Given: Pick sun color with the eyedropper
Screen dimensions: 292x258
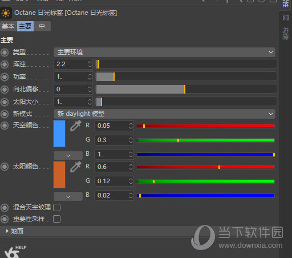Looking at the screenshot, I should [x=76, y=167].
